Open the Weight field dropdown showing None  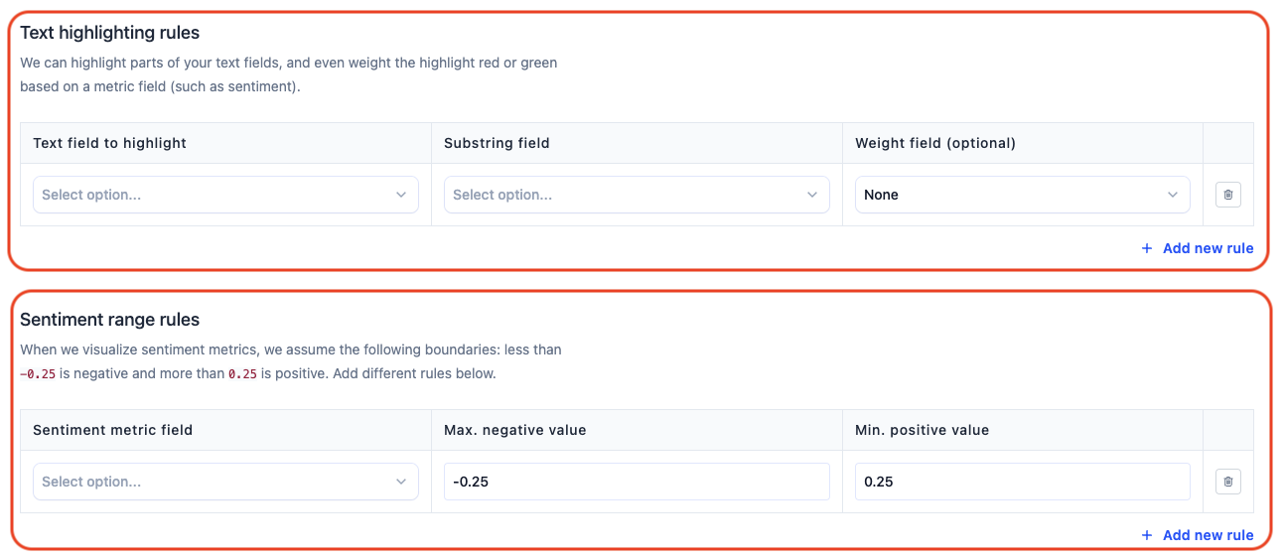pyautogui.click(x=1022, y=195)
